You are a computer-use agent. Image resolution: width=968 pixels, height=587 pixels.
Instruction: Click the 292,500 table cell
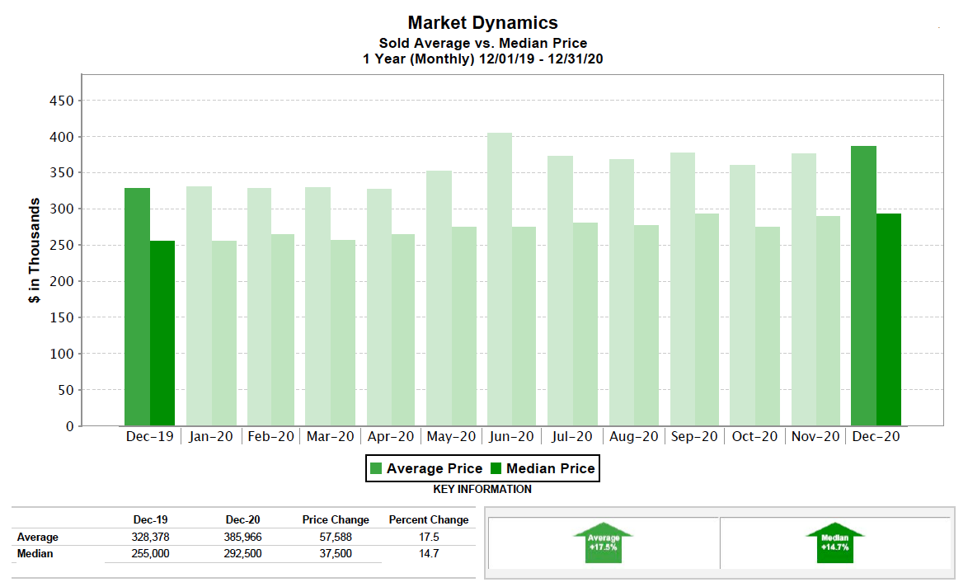coord(242,554)
